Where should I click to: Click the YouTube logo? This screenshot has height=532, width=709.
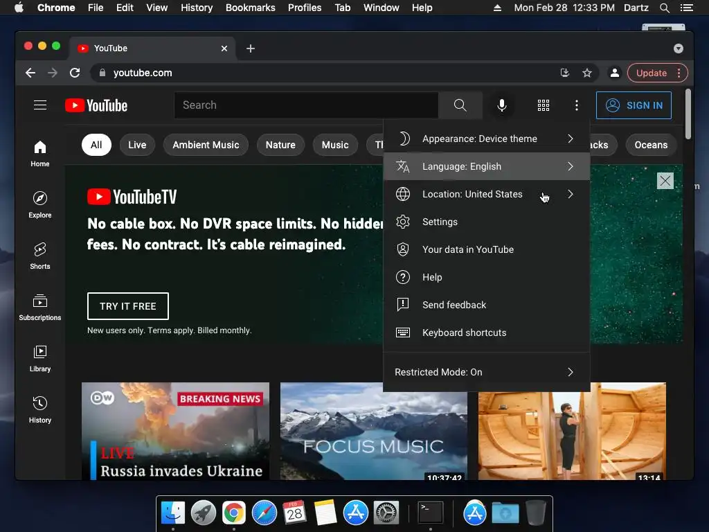click(96, 105)
